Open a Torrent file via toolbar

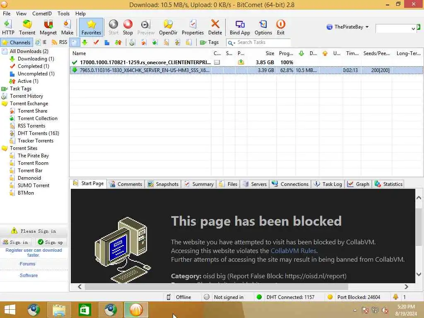pos(27,27)
